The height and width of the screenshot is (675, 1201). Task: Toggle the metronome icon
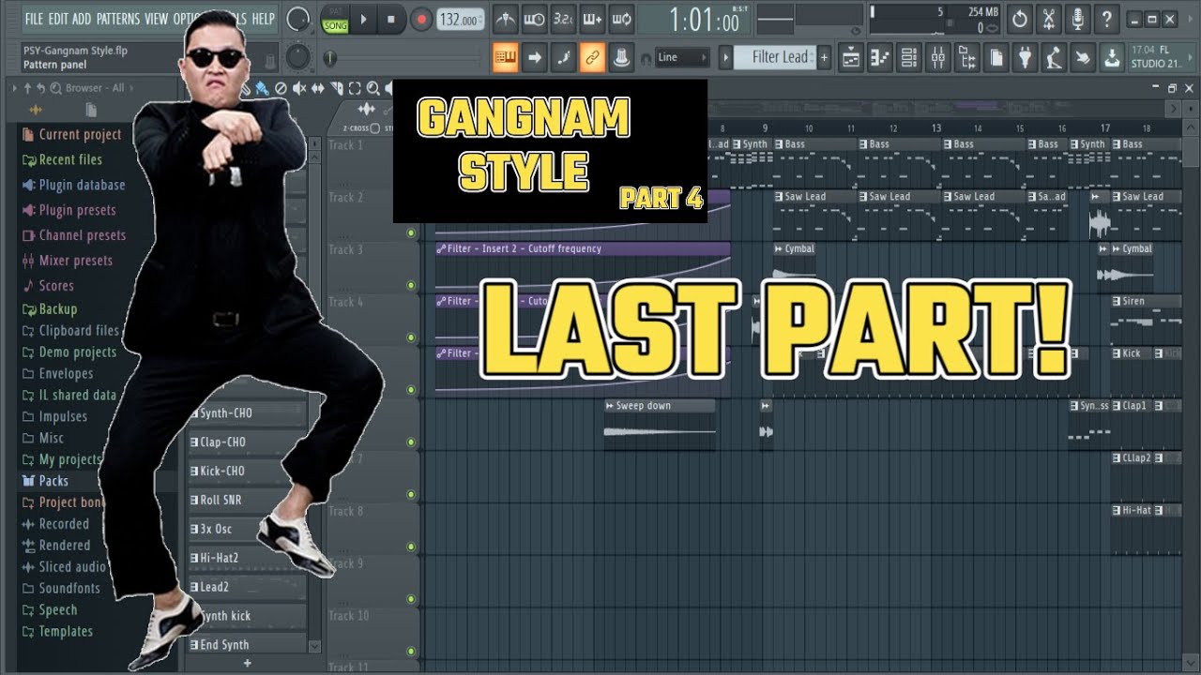(506, 19)
